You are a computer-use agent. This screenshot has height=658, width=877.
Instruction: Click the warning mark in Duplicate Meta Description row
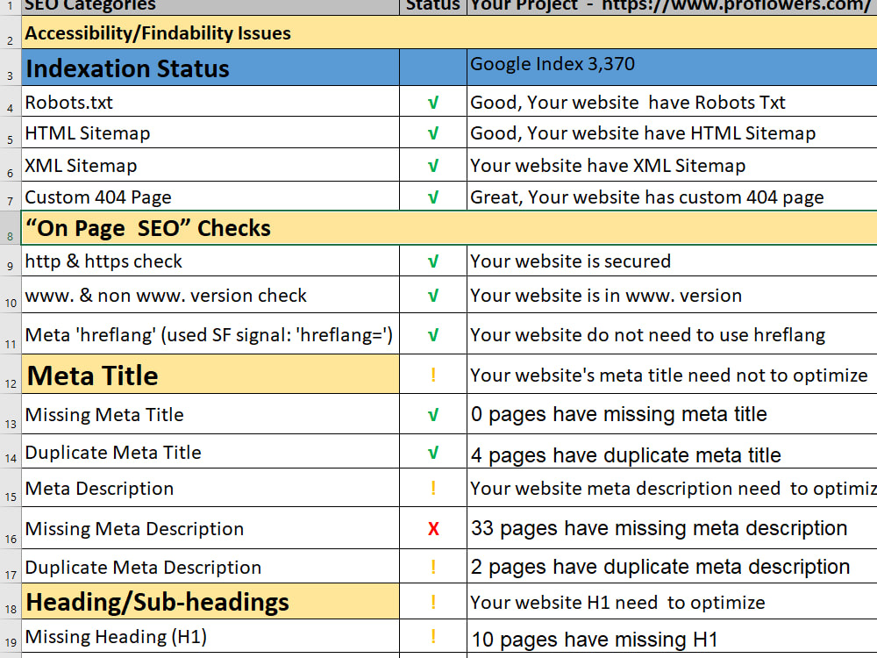[433, 567]
